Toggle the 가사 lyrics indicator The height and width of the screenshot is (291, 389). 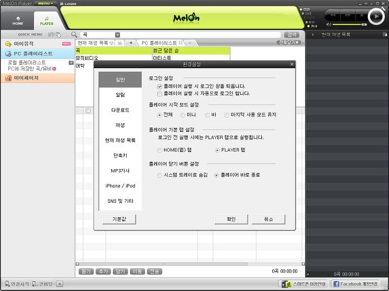click(312, 26)
